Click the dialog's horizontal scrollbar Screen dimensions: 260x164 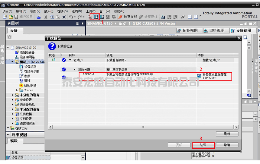pos(143,127)
